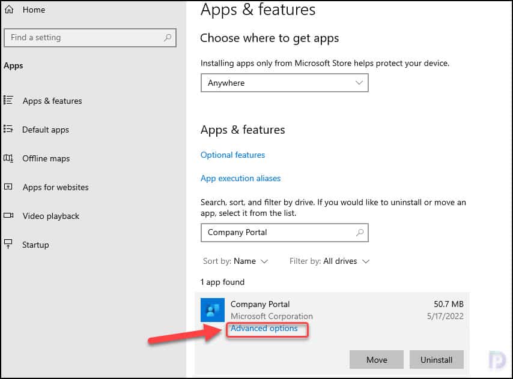
Task: Click the Company Portal app icon
Action: (x=213, y=309)
